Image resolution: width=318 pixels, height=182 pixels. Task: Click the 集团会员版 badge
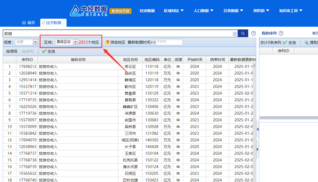[120, 11]
